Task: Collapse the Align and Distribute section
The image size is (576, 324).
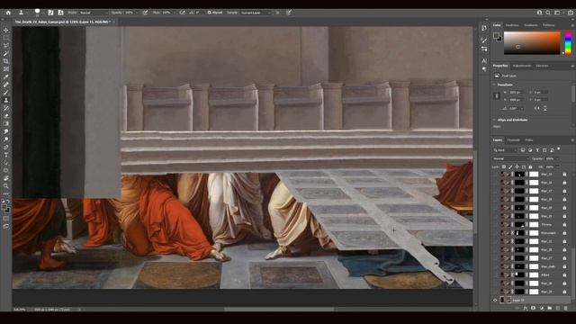Action: click(494, 120)
